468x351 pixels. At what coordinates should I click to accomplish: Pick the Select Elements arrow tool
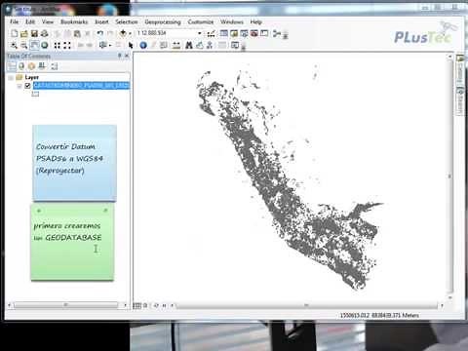131,45
